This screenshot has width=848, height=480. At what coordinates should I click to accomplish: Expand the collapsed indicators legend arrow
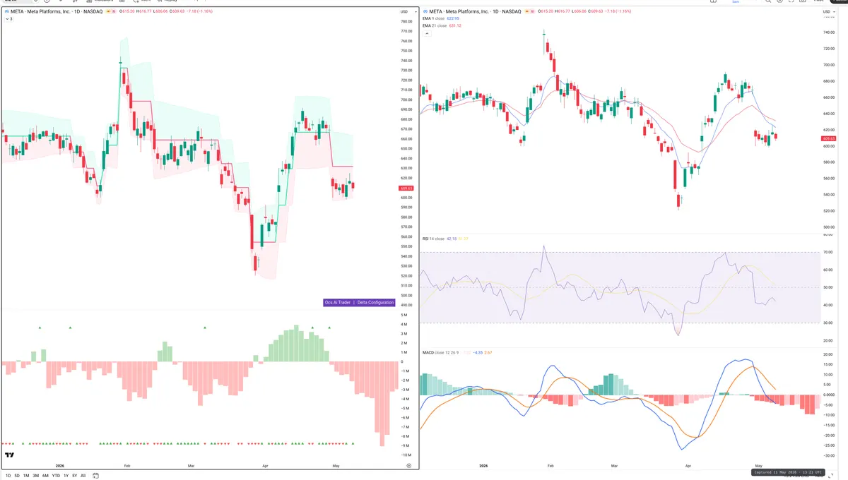coord(7,19)
